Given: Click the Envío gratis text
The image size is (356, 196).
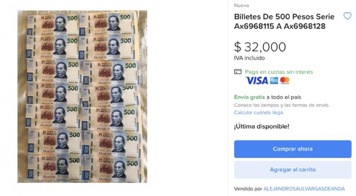Looking at the screenshot, I should 249,97.
